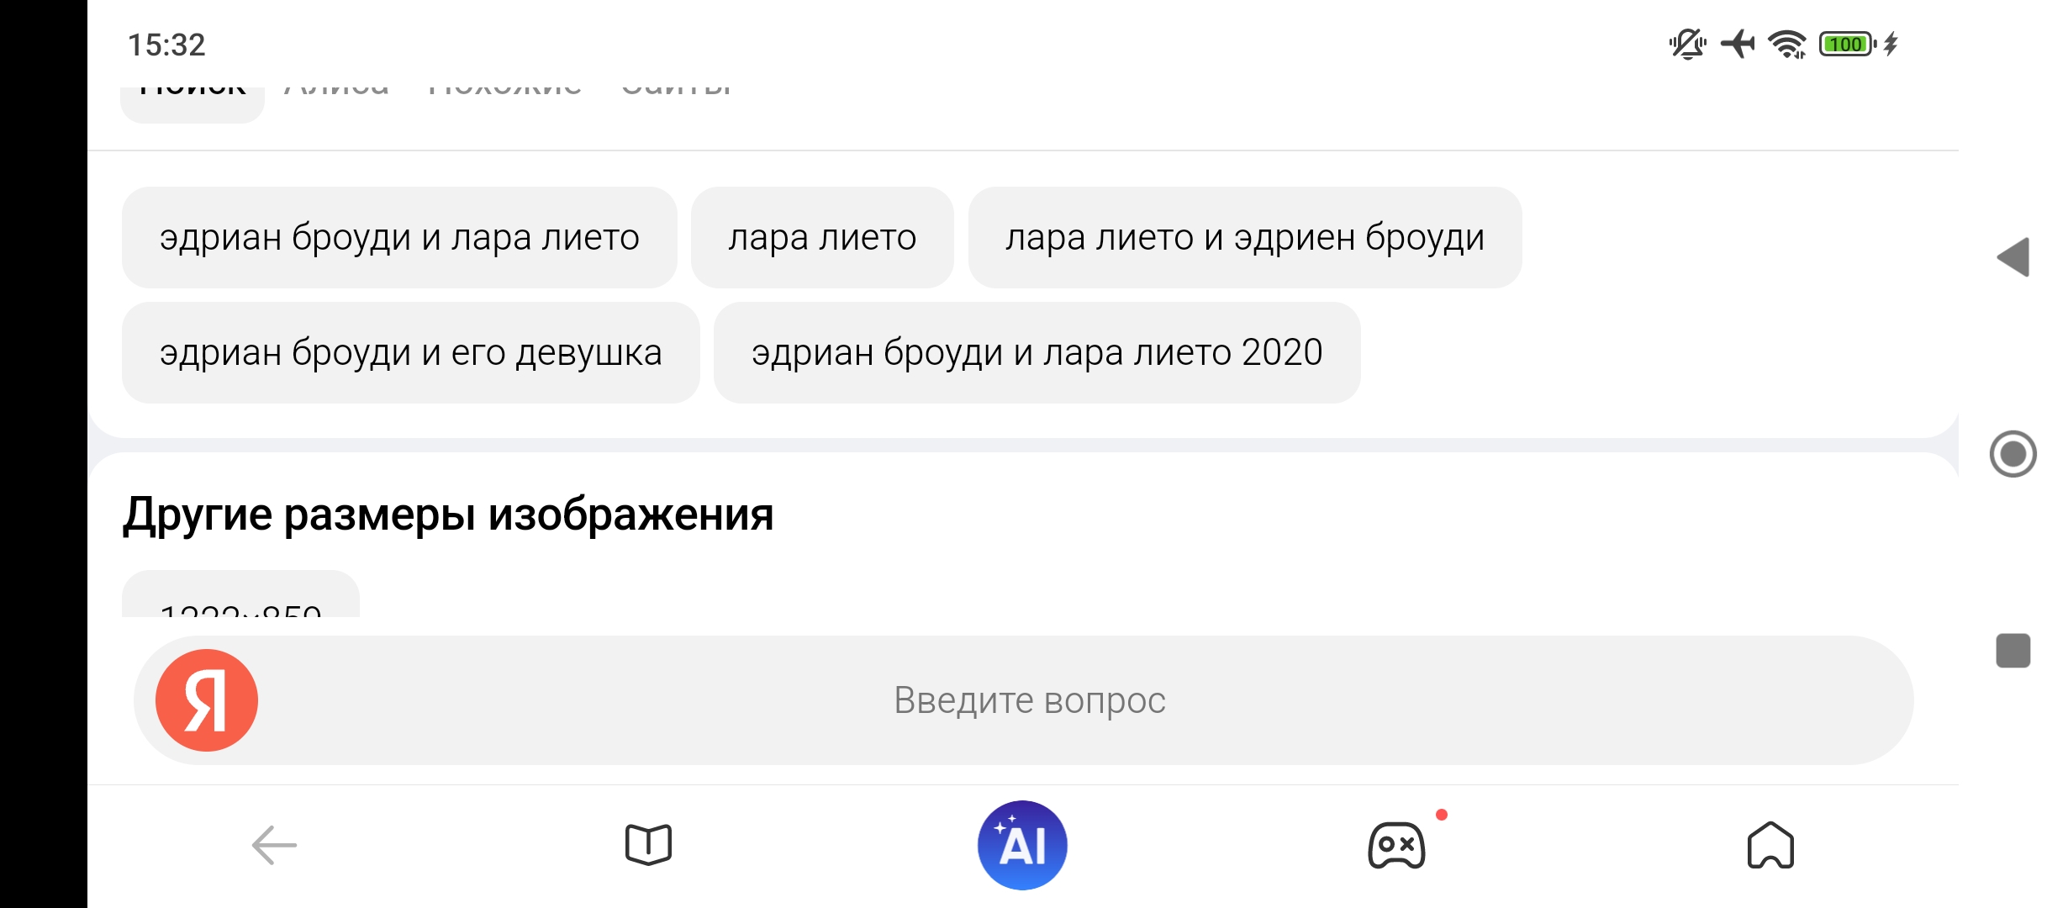Tap suggestion эдриан броуди и лара лието
Viewport: 2068px width, 908px height.
(x=399, y=237)
